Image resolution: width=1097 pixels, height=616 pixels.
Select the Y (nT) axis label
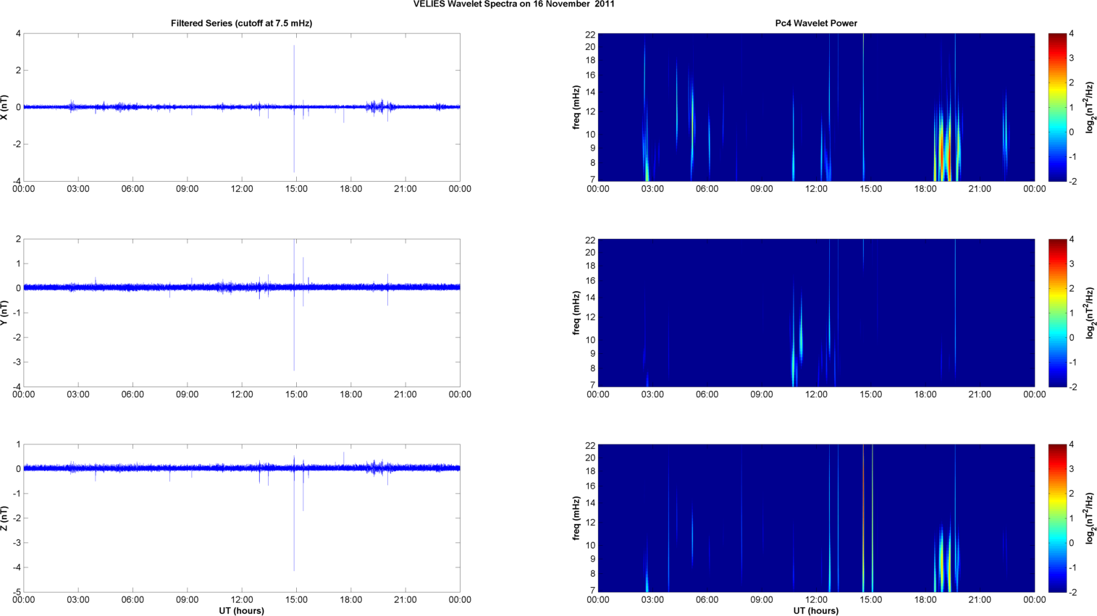click(5, 313)
